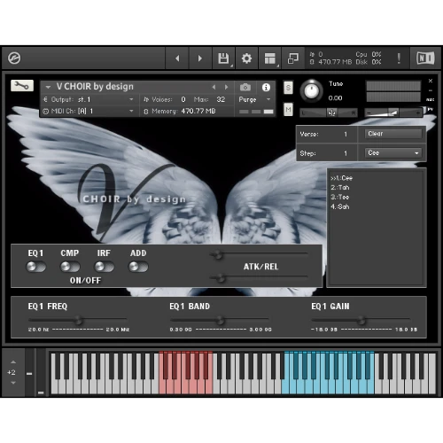This screenshot has width=443, height=443.
Task: Open instrument edit mode with wrench icon
Action: point(22,86)
